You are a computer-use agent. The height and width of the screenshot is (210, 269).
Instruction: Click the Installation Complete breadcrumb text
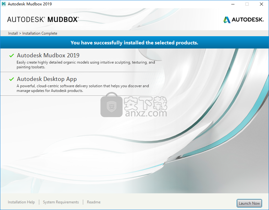click(x=40, y=33)
